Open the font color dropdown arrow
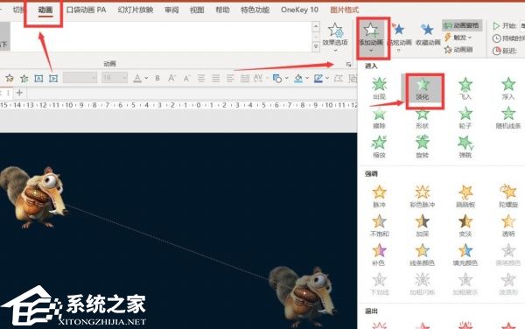The height and width of the screenshot is (329, 525). [x=146, y=79]
